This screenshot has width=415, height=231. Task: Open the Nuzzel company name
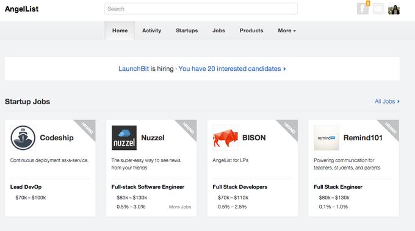click(x=153, y=138)
